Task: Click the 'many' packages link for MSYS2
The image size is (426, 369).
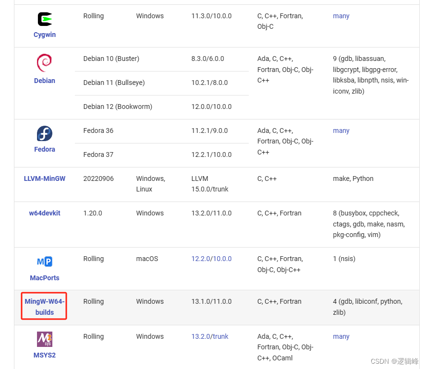Action: [341, 336]
